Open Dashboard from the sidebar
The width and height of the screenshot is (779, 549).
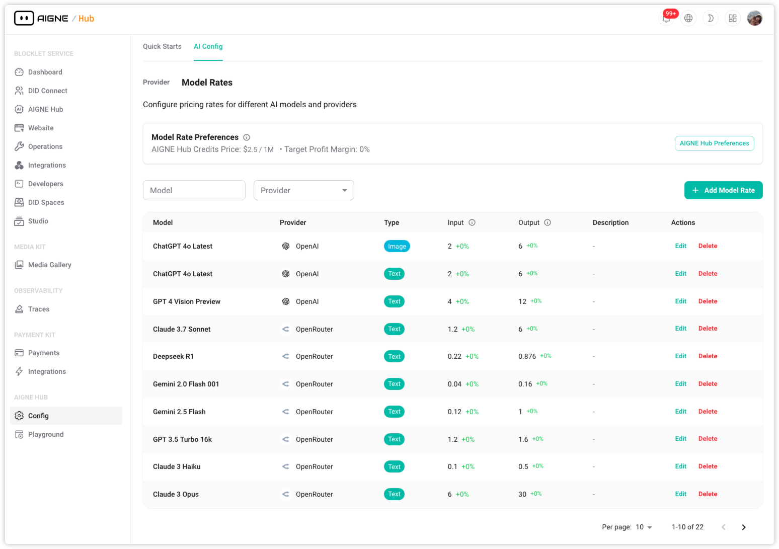(x=45, y=72)
